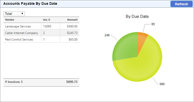Click invoice number 13095
The image size is (194, 102).
[47, 26]
